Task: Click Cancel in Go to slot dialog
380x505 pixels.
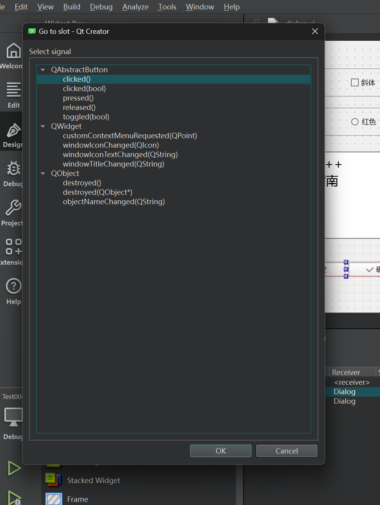Action: [286, 451]
